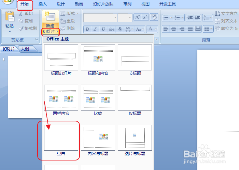Screen dimensions: 239x170
Task: Click Convert to SmartArt (转换为)
Action: [227, 28]
